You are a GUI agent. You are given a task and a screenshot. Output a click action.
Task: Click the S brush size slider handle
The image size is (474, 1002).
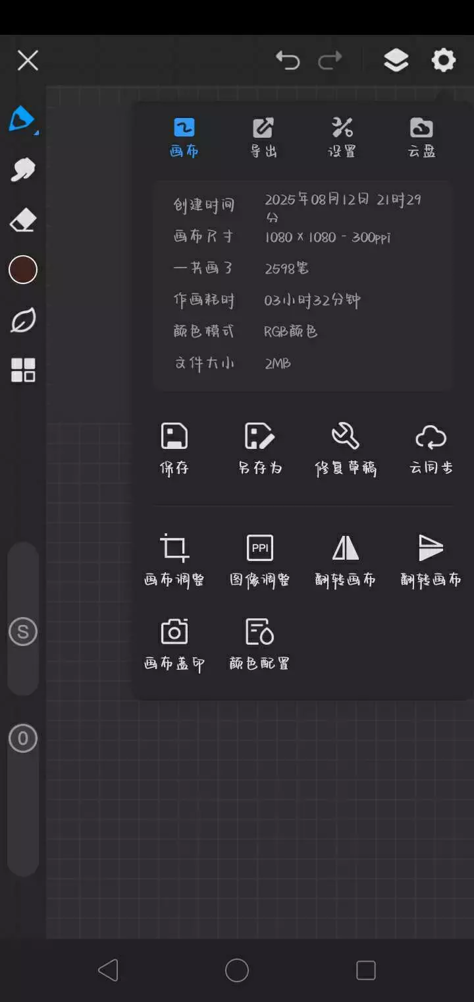(x=23, y=632)
